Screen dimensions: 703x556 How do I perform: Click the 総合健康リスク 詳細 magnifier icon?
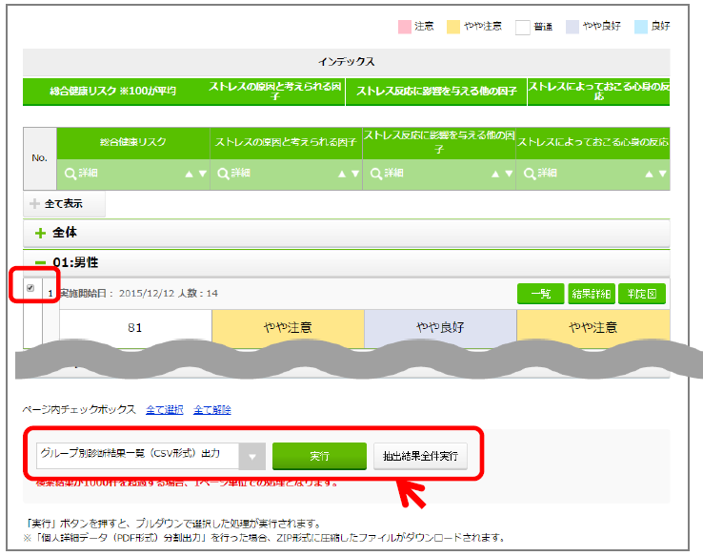(x=70, y=174)
